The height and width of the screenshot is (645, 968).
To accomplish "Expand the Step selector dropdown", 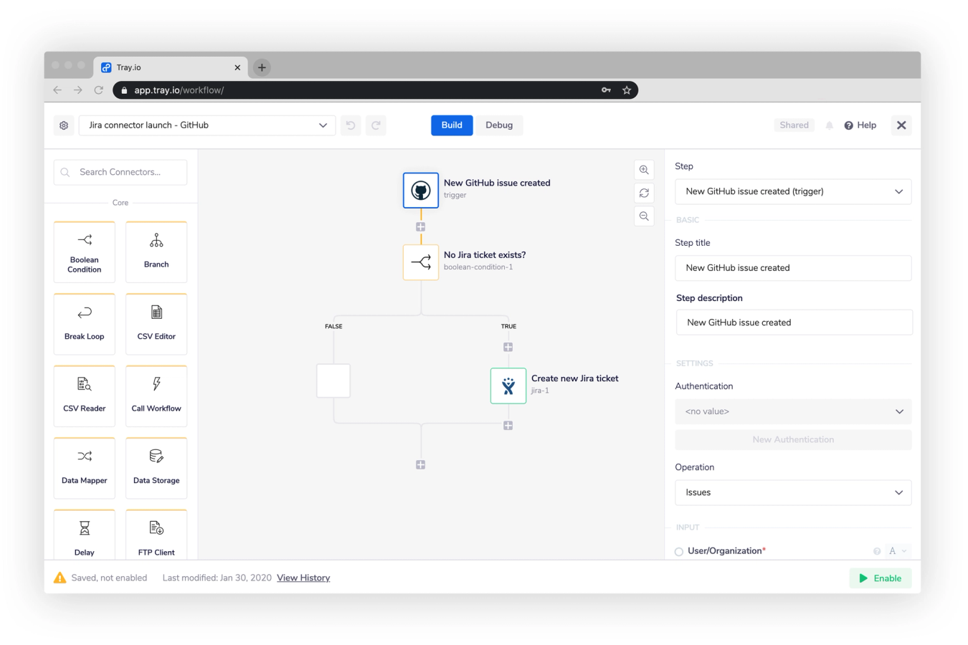I will (793, 191).
